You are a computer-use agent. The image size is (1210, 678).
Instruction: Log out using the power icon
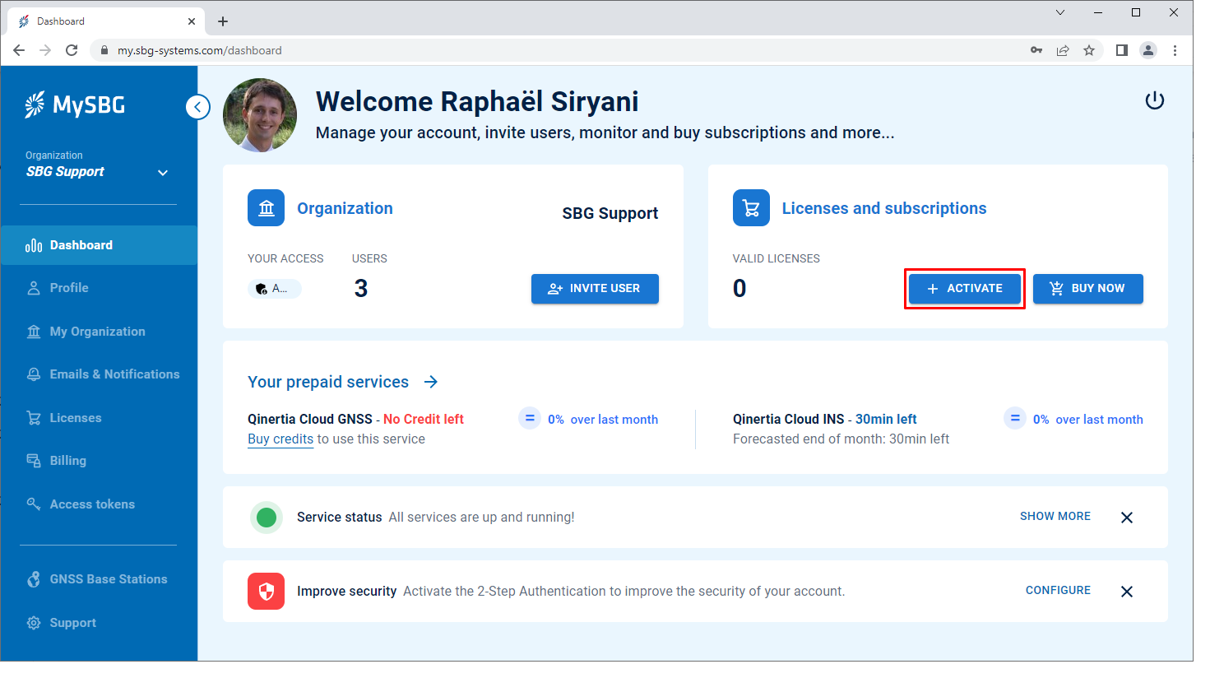[1155, 100]
